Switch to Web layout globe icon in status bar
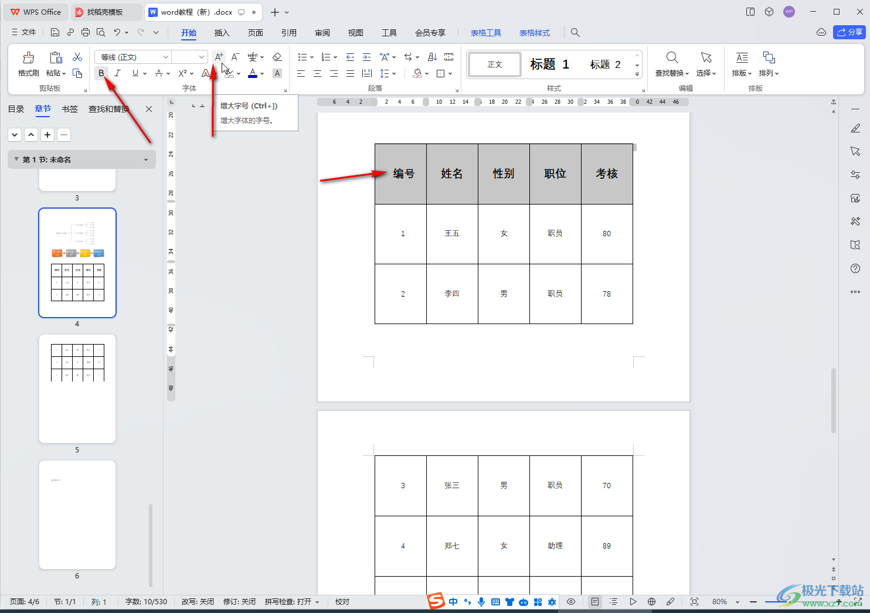 click(x=651, y=602)
